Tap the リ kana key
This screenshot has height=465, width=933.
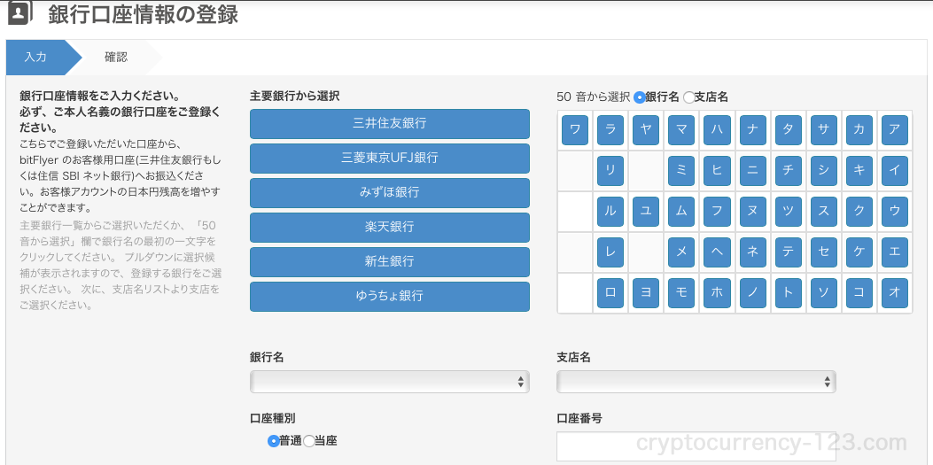tap(610, 171)
